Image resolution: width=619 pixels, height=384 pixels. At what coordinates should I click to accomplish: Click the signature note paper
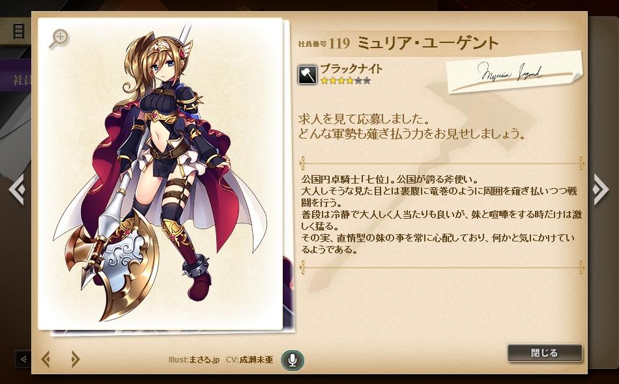pyautogui.click(x=515, y=72)
